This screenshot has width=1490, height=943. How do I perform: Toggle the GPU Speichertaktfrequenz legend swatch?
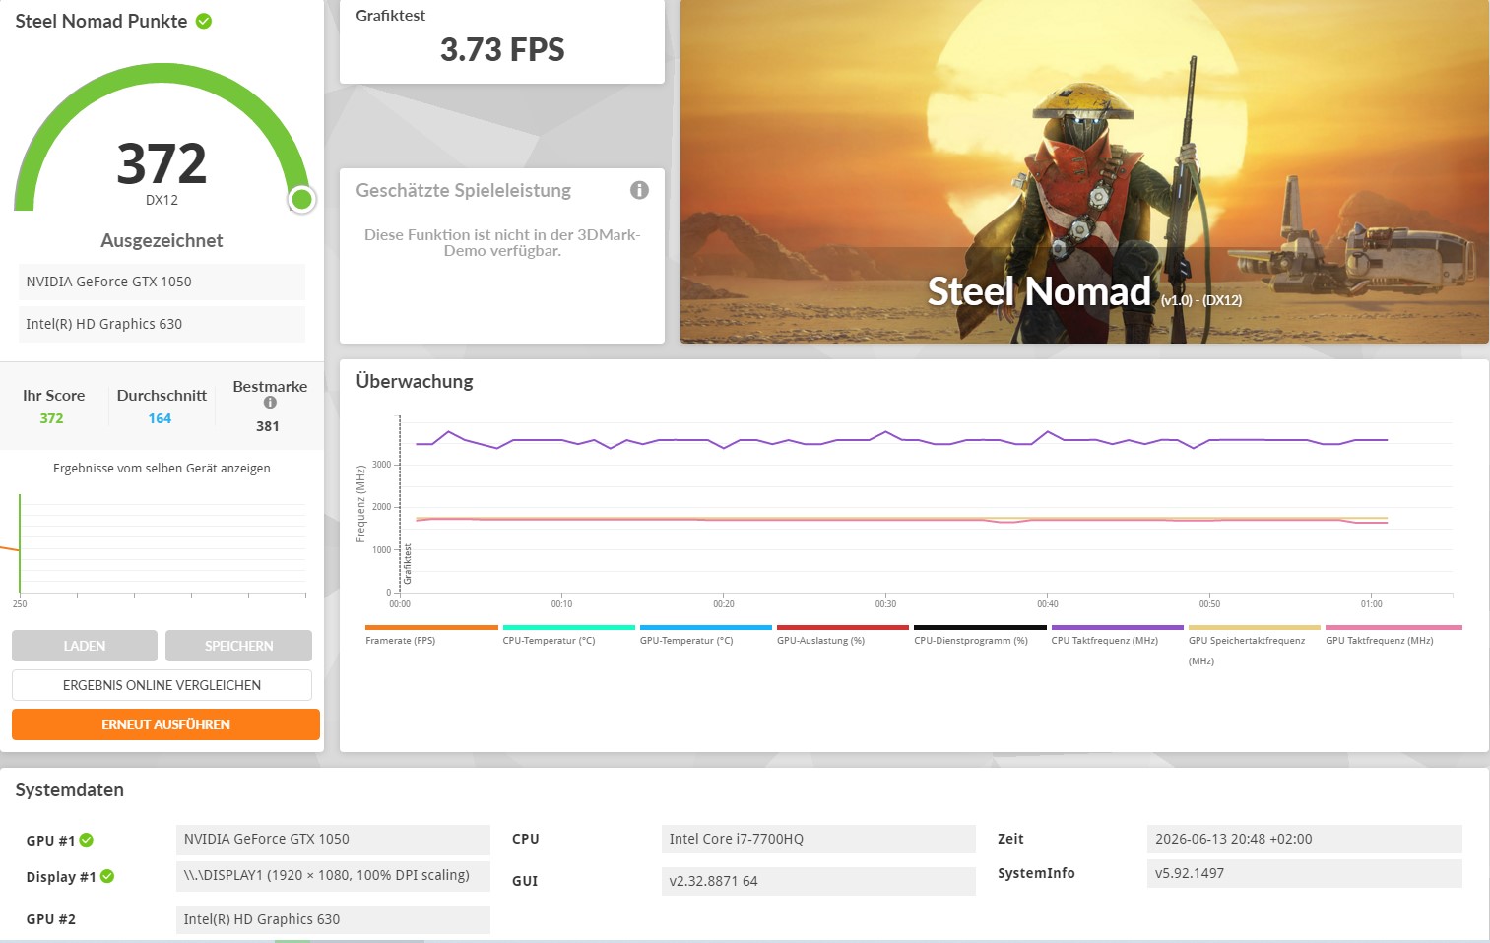(x=1255, y=627)
